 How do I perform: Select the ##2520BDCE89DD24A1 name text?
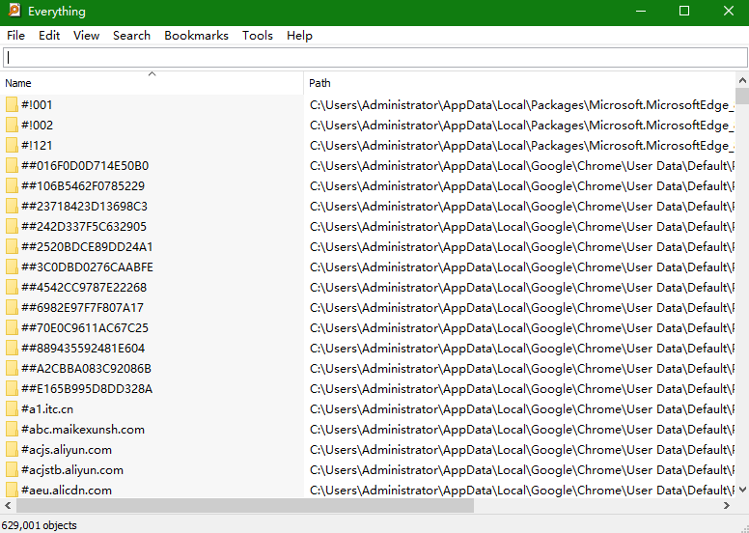(x=87, y=246)
